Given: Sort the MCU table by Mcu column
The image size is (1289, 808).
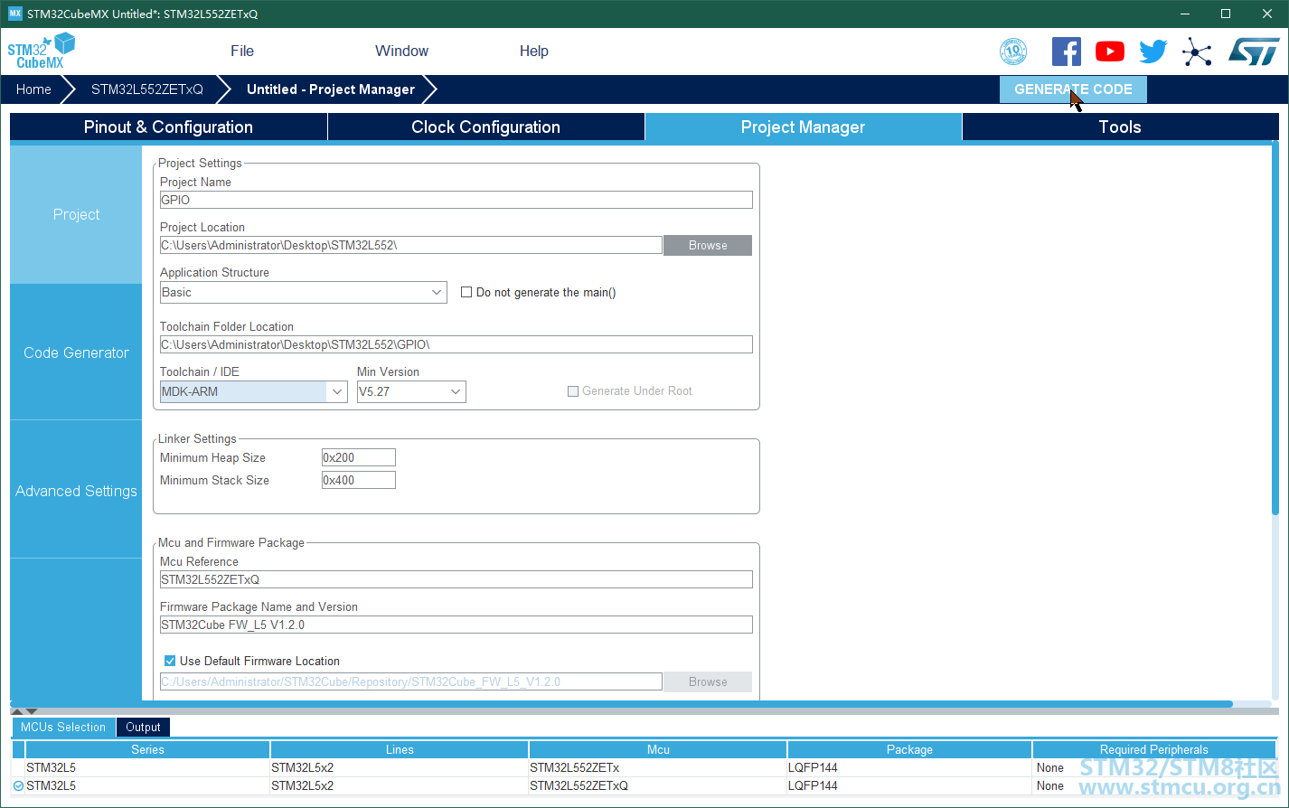Looking at the screenshot, I should pos(658,750).
